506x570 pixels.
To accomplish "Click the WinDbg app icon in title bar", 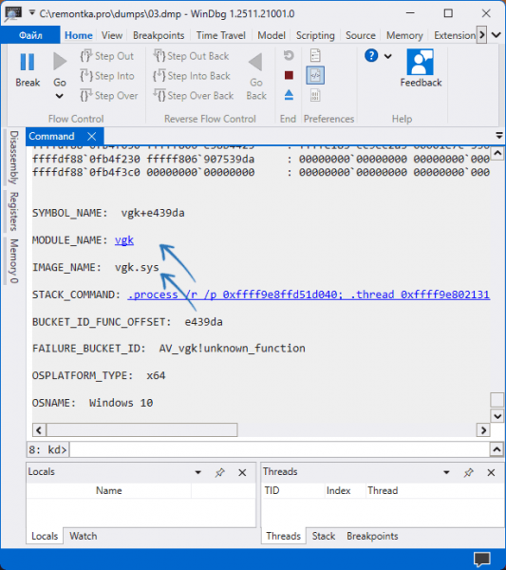I will 13,14.
